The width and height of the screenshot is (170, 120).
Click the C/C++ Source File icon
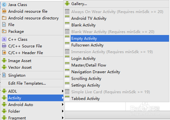tap(4, 46)
